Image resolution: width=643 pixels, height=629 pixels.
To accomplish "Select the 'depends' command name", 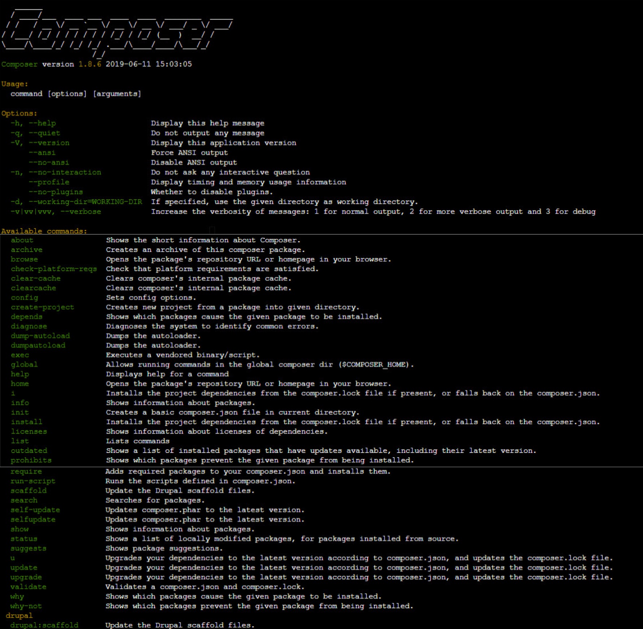I will 27,317.
